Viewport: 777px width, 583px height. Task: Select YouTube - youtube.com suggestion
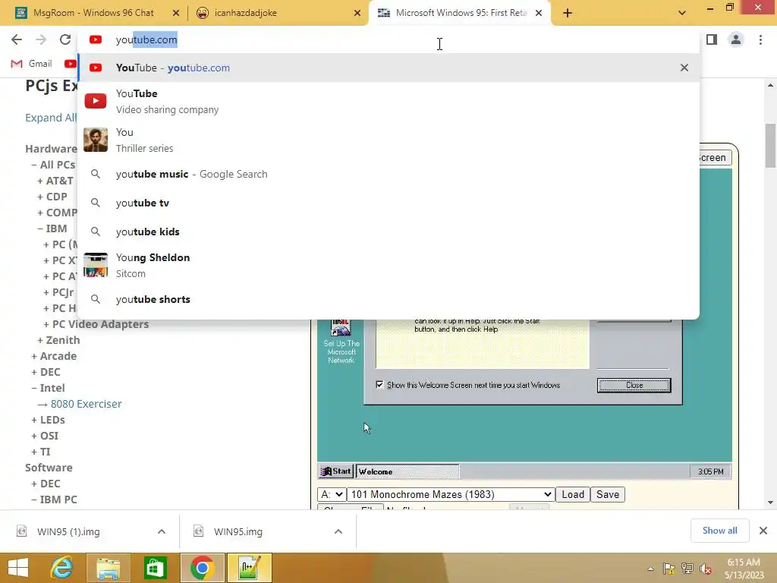point(388,68)
